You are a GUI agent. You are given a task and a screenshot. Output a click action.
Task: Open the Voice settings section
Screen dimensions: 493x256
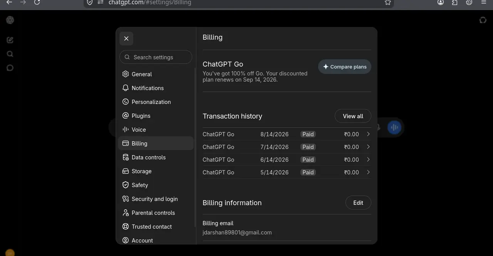coord(156,130)
